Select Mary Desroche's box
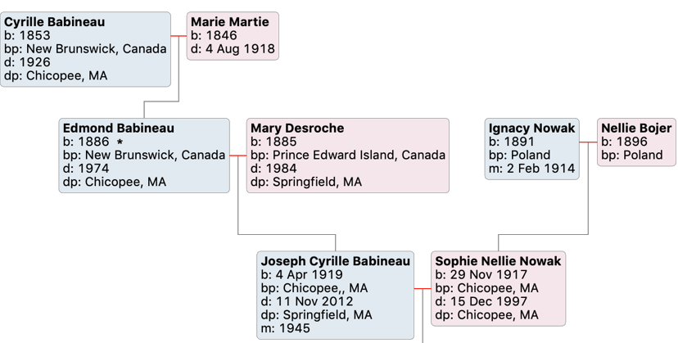The width and height of the screenshot is (678, 343). [x=347, y=156]
